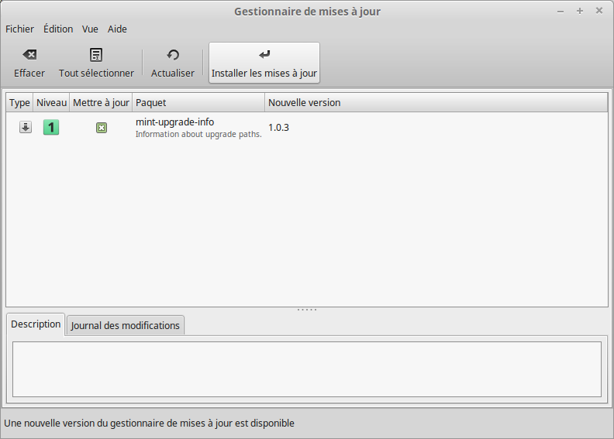Screen dimensions: 614x439
Task: Open the Édition menu
Action: [58, 29]
